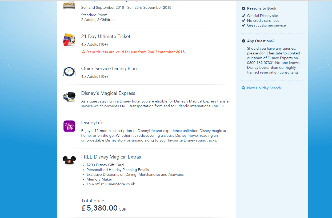Open the New Holiday Search link
This screenshot has width=332, height=218.
pyautogui.click(x=264, y=88)
